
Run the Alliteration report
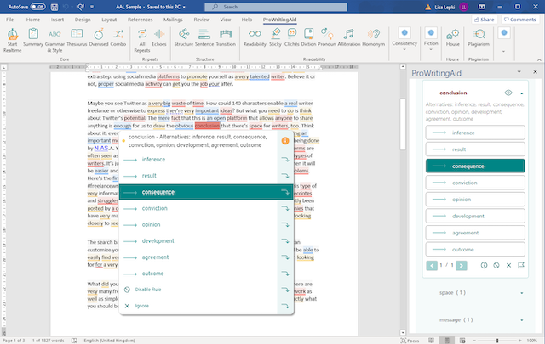pos(348,37)
